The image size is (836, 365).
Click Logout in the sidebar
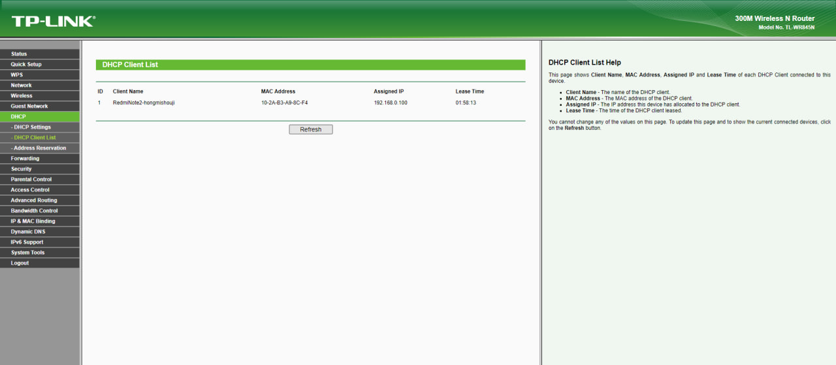tap(20, 263)
